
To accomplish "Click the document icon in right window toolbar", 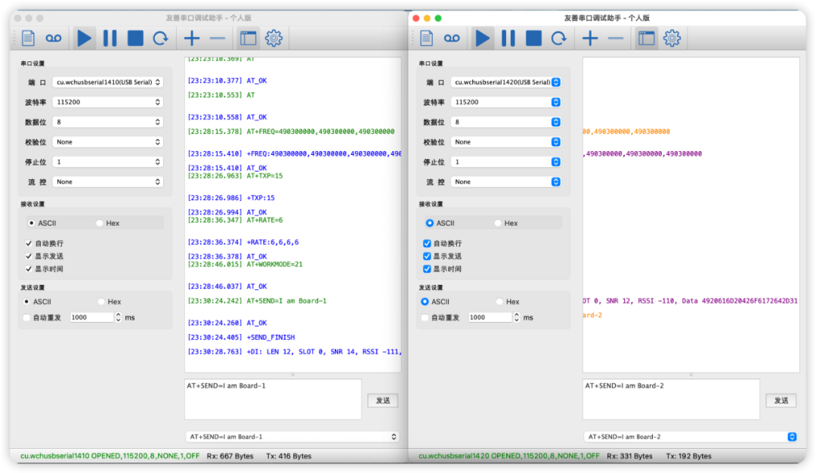I will click(x=427, y=39).
